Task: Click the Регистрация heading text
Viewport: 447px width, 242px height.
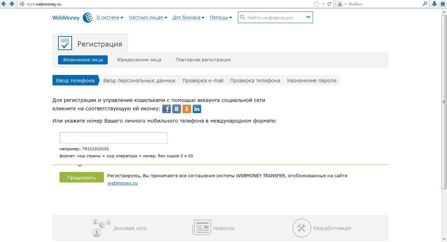Action: pos(100,44)
